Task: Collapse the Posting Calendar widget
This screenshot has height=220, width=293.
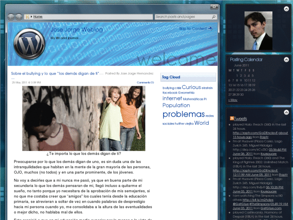Action: (286, 59)
